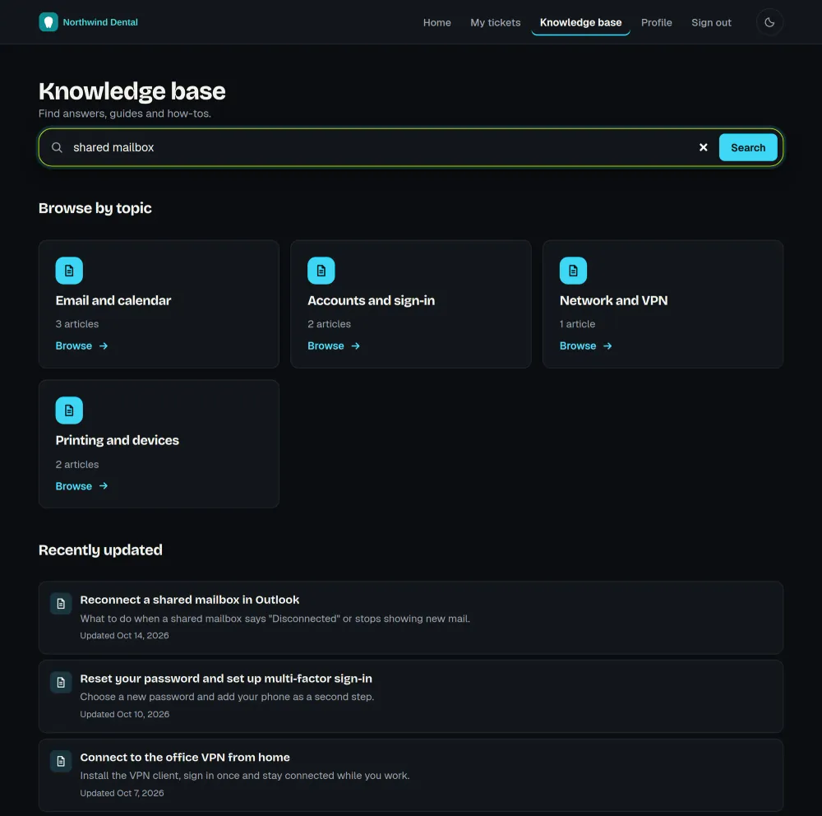
Task: Browse the Accounts and sign-in topic
Action: pyautogui.click(x=334, y=345)
